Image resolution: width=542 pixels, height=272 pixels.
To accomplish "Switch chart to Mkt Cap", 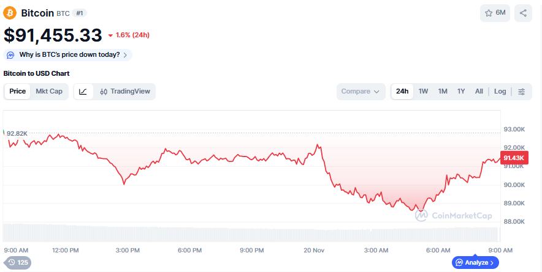I will [x=49, y=92].
